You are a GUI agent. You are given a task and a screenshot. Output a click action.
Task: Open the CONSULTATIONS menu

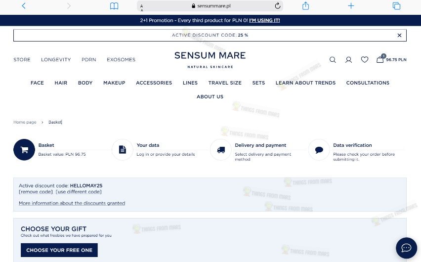tap(368, 83)
